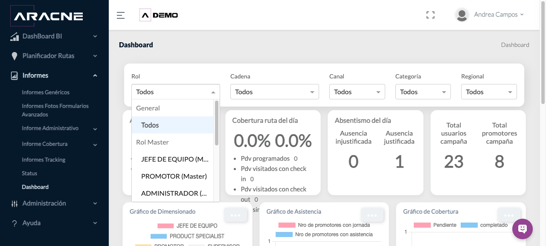546x246 pixels.
Task: Open the Andrea Campos user dropdown
Action: coord(499,14)
